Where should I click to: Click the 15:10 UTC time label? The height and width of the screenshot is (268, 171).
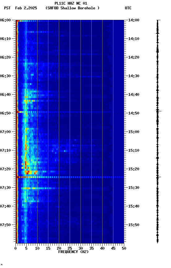tap(134, 150)
